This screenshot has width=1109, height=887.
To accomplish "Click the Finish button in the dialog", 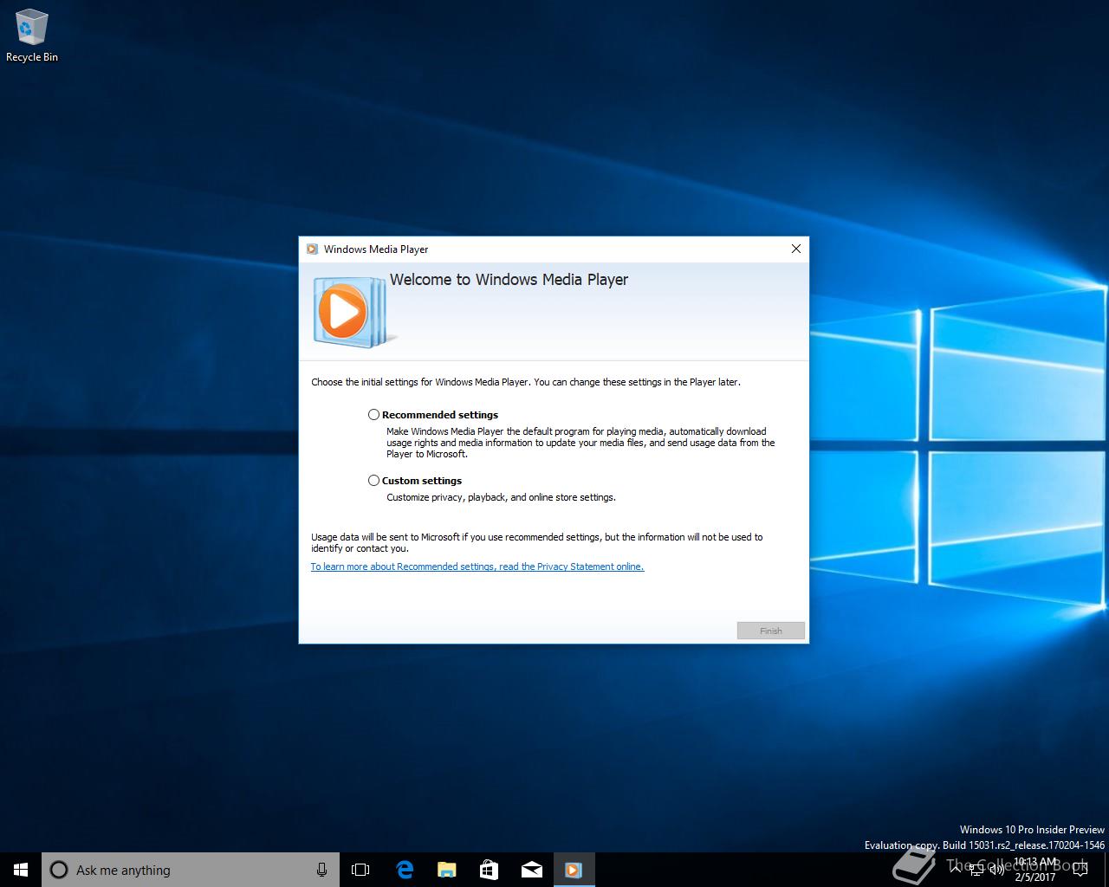I will coord(771,631).
